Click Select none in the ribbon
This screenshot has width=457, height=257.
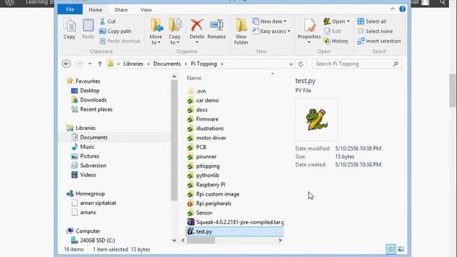pyautogui.click(x=375, y=31)
